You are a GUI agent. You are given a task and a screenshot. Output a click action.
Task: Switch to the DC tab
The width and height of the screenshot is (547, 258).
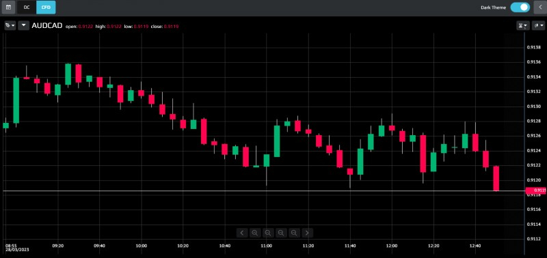(27, 7)
